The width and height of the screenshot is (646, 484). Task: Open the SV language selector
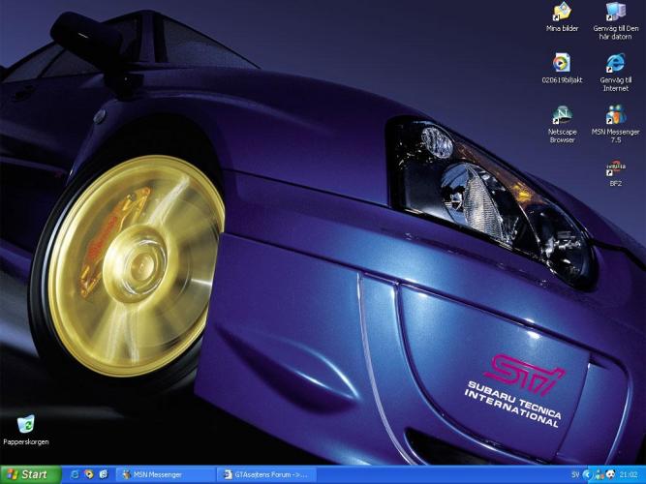(x=575, y=474)
